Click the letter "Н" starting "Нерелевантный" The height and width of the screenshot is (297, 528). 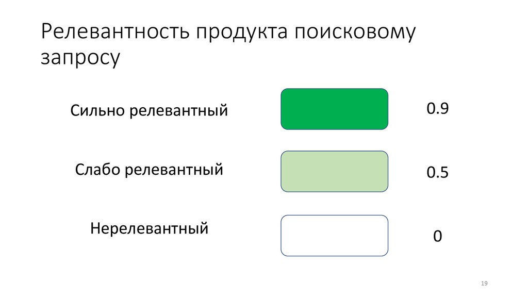click(x=95, y=228)
